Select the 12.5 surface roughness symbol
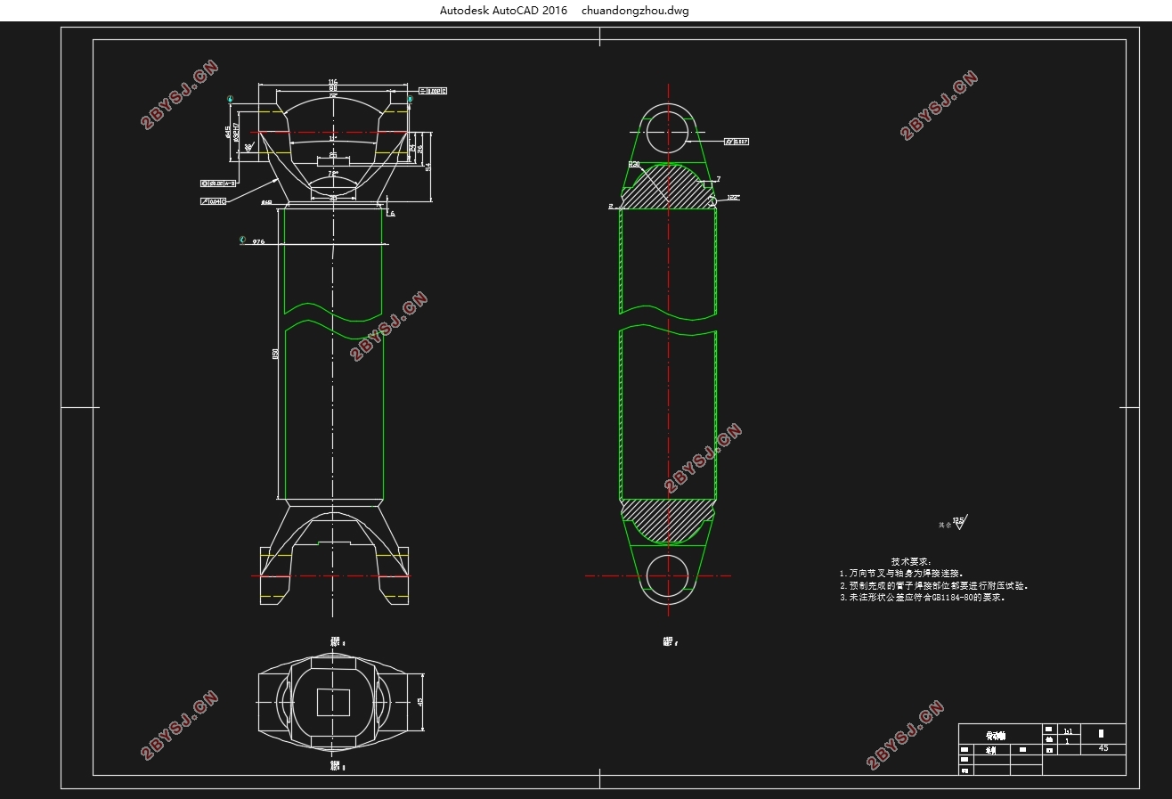The height and width of the screenshot is (799, 1172). pyautogui.click(x=958, y=523)
